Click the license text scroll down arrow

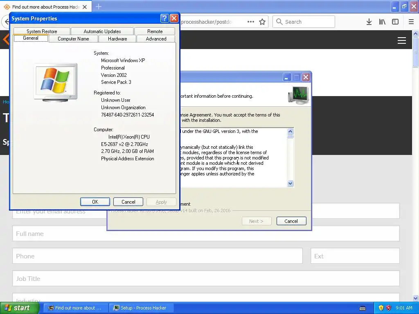pyautogui.click(x=290, y=183)
